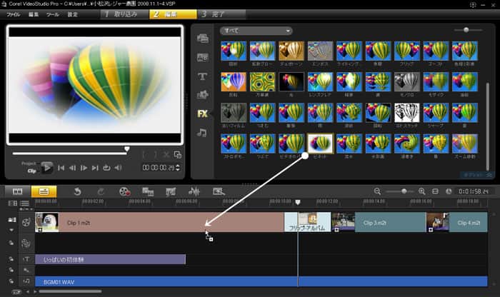The width and height of the screenshot is (500, 297).
Task: Enlarge the preview window
Action: click(178, 155)
